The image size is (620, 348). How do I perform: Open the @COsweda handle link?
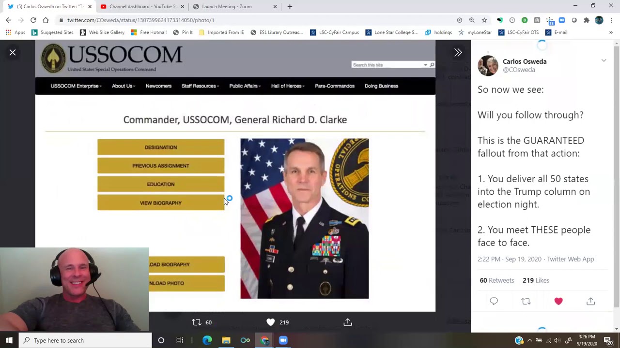point(519,70)
